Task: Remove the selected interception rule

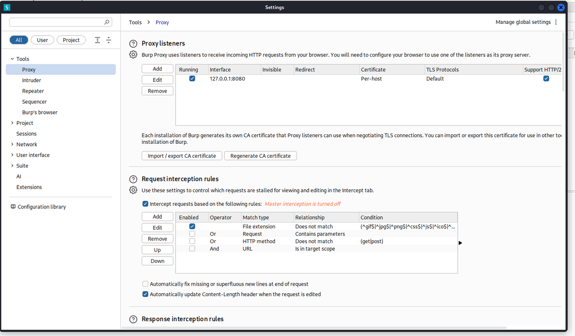Action: pos(157,239)
